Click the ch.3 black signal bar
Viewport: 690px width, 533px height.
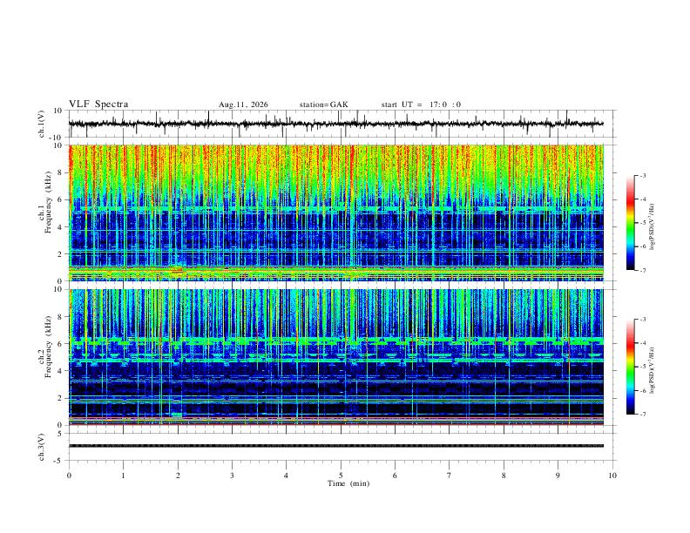(x=336, y=446)
